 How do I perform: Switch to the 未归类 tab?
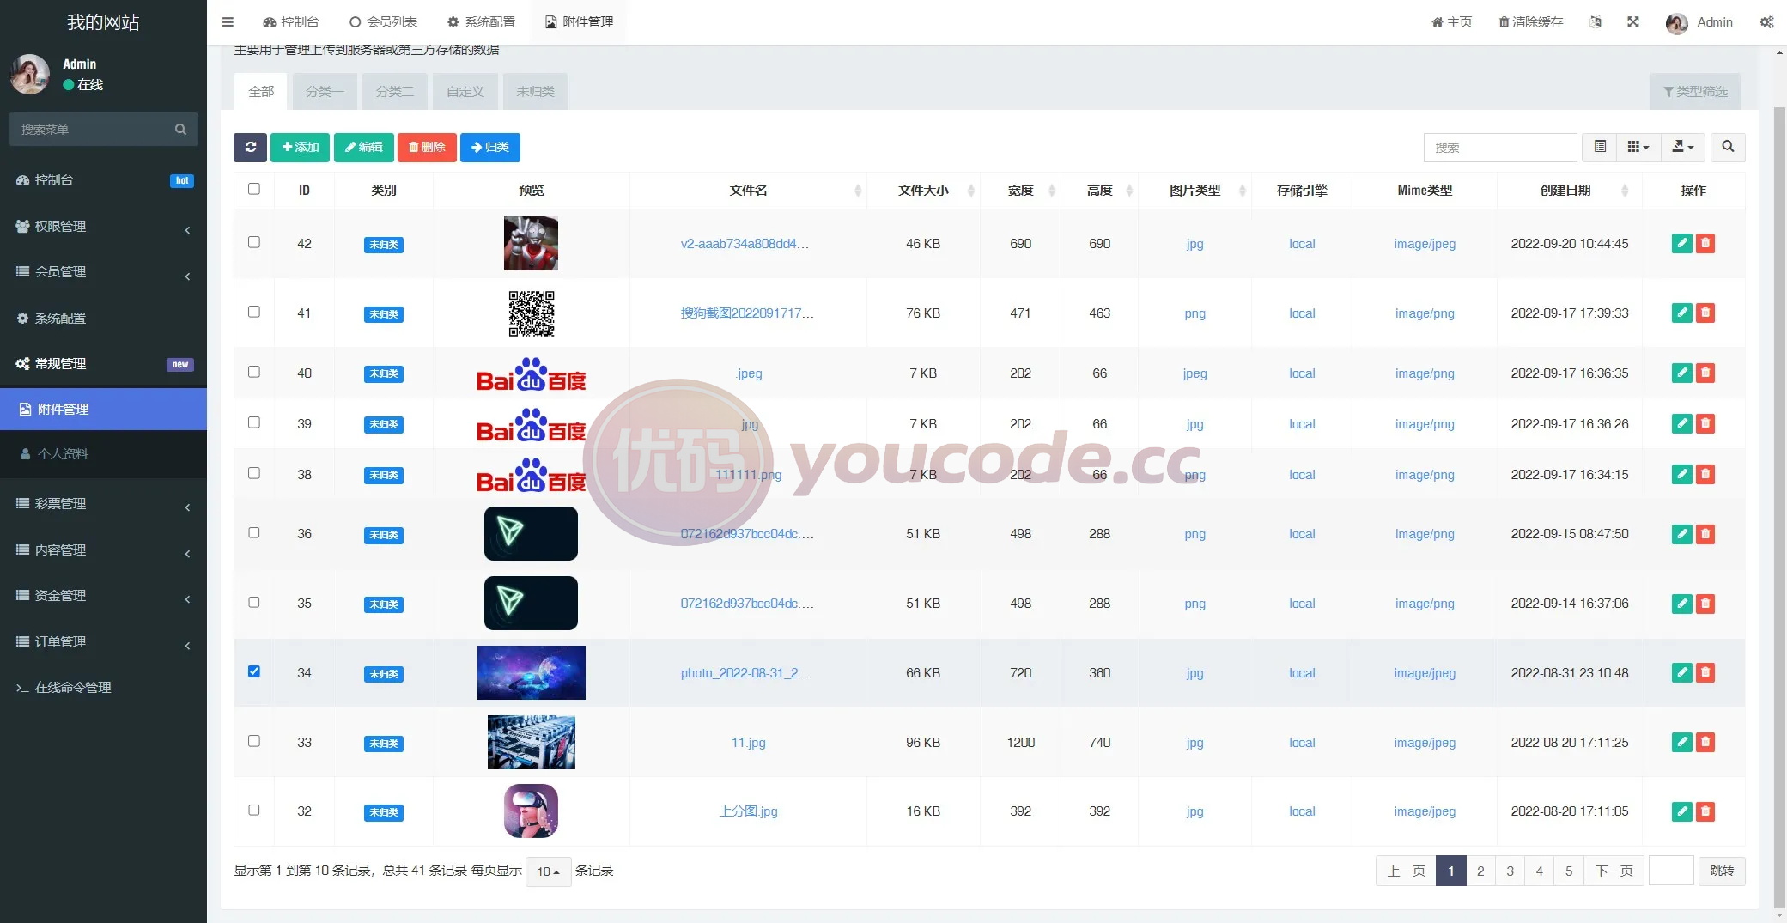point(535,92)
